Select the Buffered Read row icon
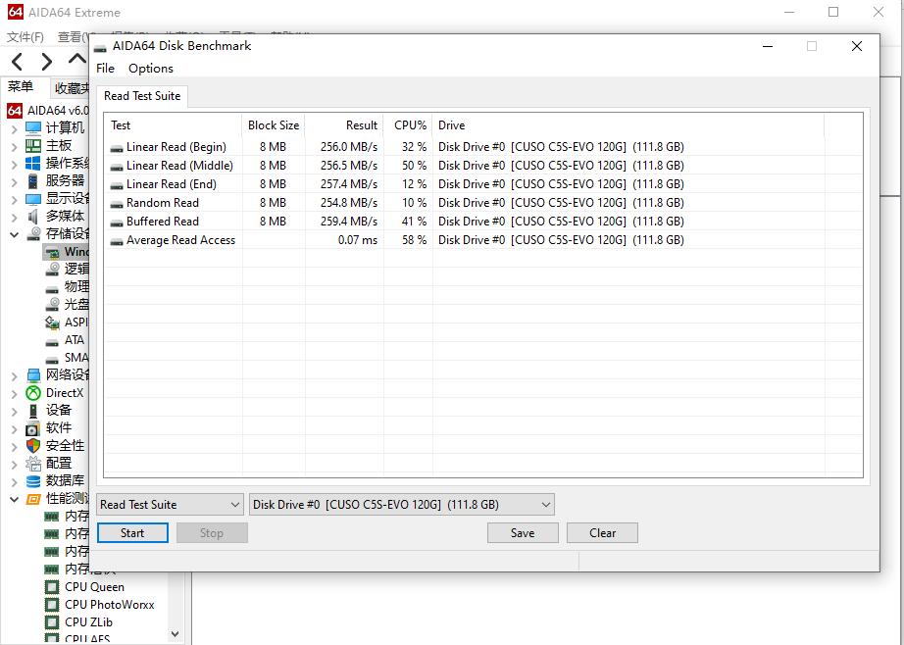This screenshot has width=904, height=645. click(x=117, y=222)
